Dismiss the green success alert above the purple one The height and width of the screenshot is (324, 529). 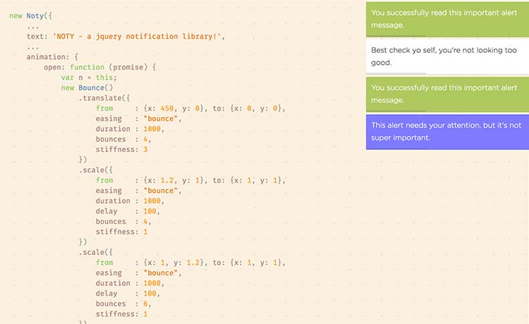click(447, 94)
